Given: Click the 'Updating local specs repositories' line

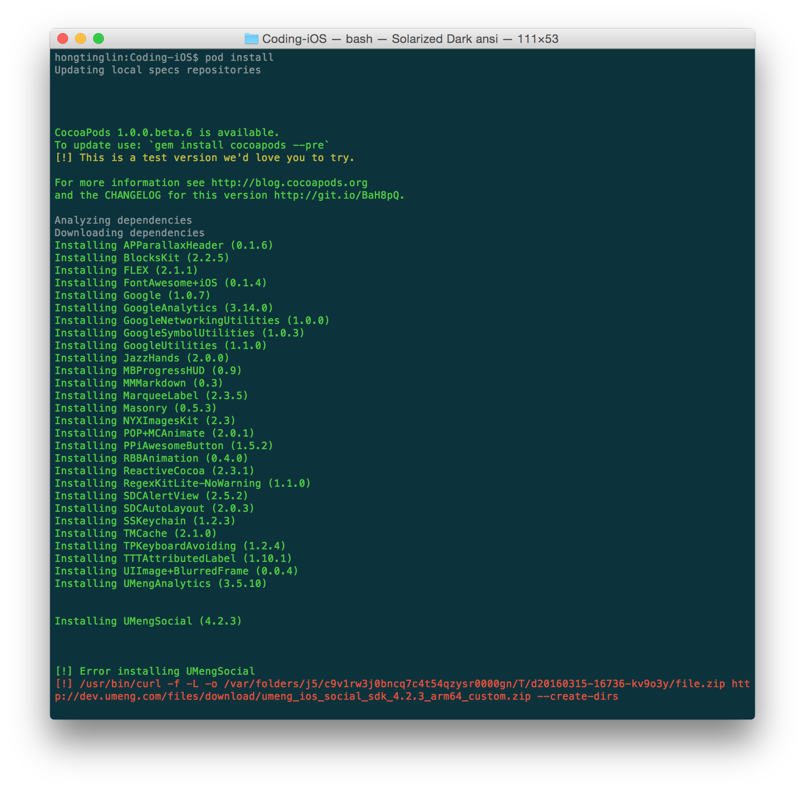Looking at the screenshot, I should pyautogui.click(x=158, y=70).
